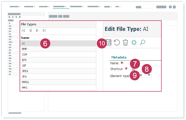Click the magnifying glass search icon
This screenshot has height=120, width=186.
click(x=143, y=42)
